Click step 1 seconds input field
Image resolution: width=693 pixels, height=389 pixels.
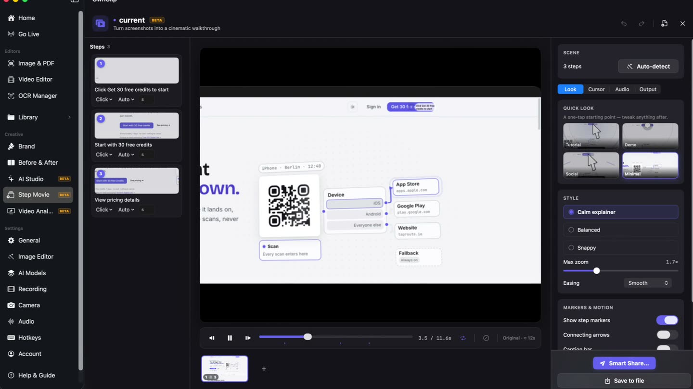(x=147, y=99)
